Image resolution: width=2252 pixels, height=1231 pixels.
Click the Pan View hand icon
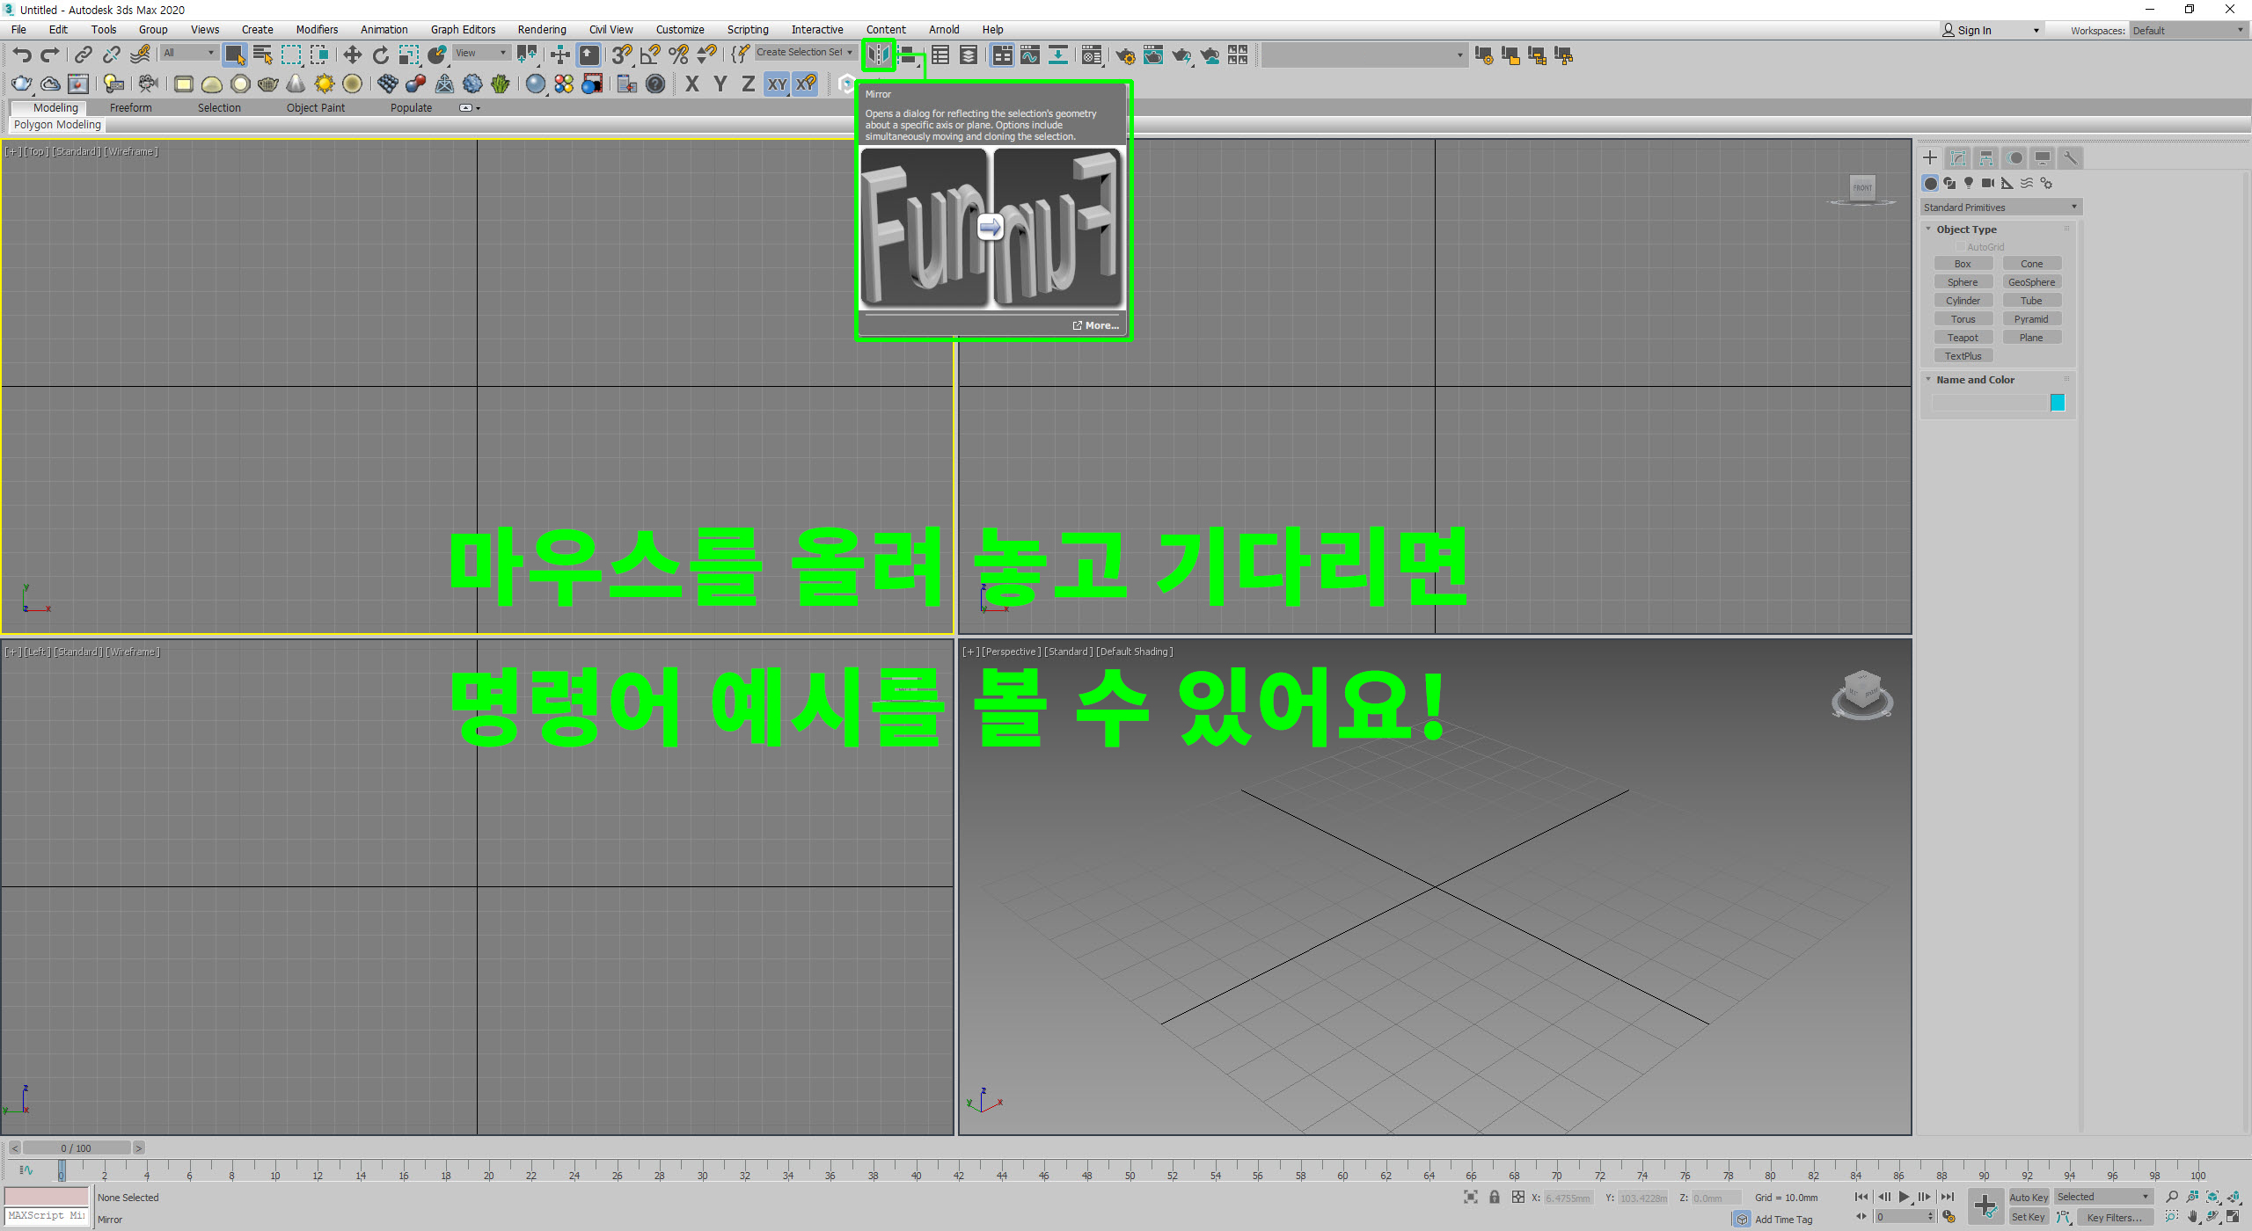coord(2193,1218)
